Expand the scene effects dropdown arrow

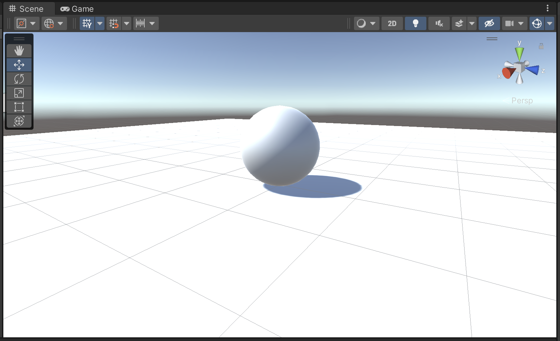[x=472, y=23]
